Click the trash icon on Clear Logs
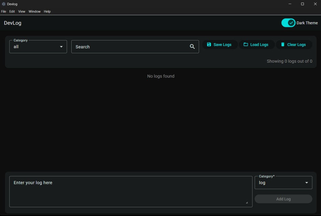Viewport: 321px width, 216px height. (283, 44)
